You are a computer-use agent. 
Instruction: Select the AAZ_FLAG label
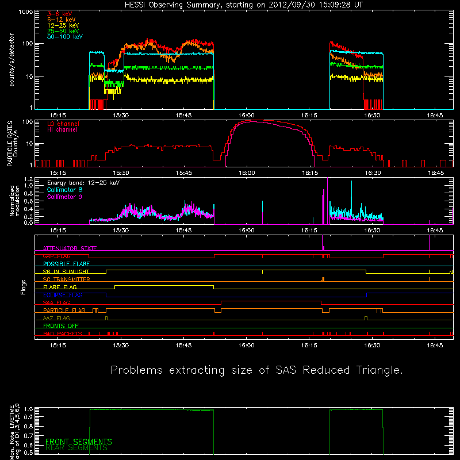click(x=56, y=318)
